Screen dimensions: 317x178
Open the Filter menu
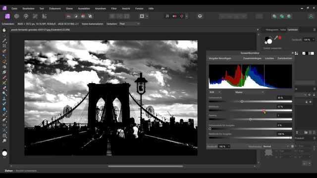(114, 8)
